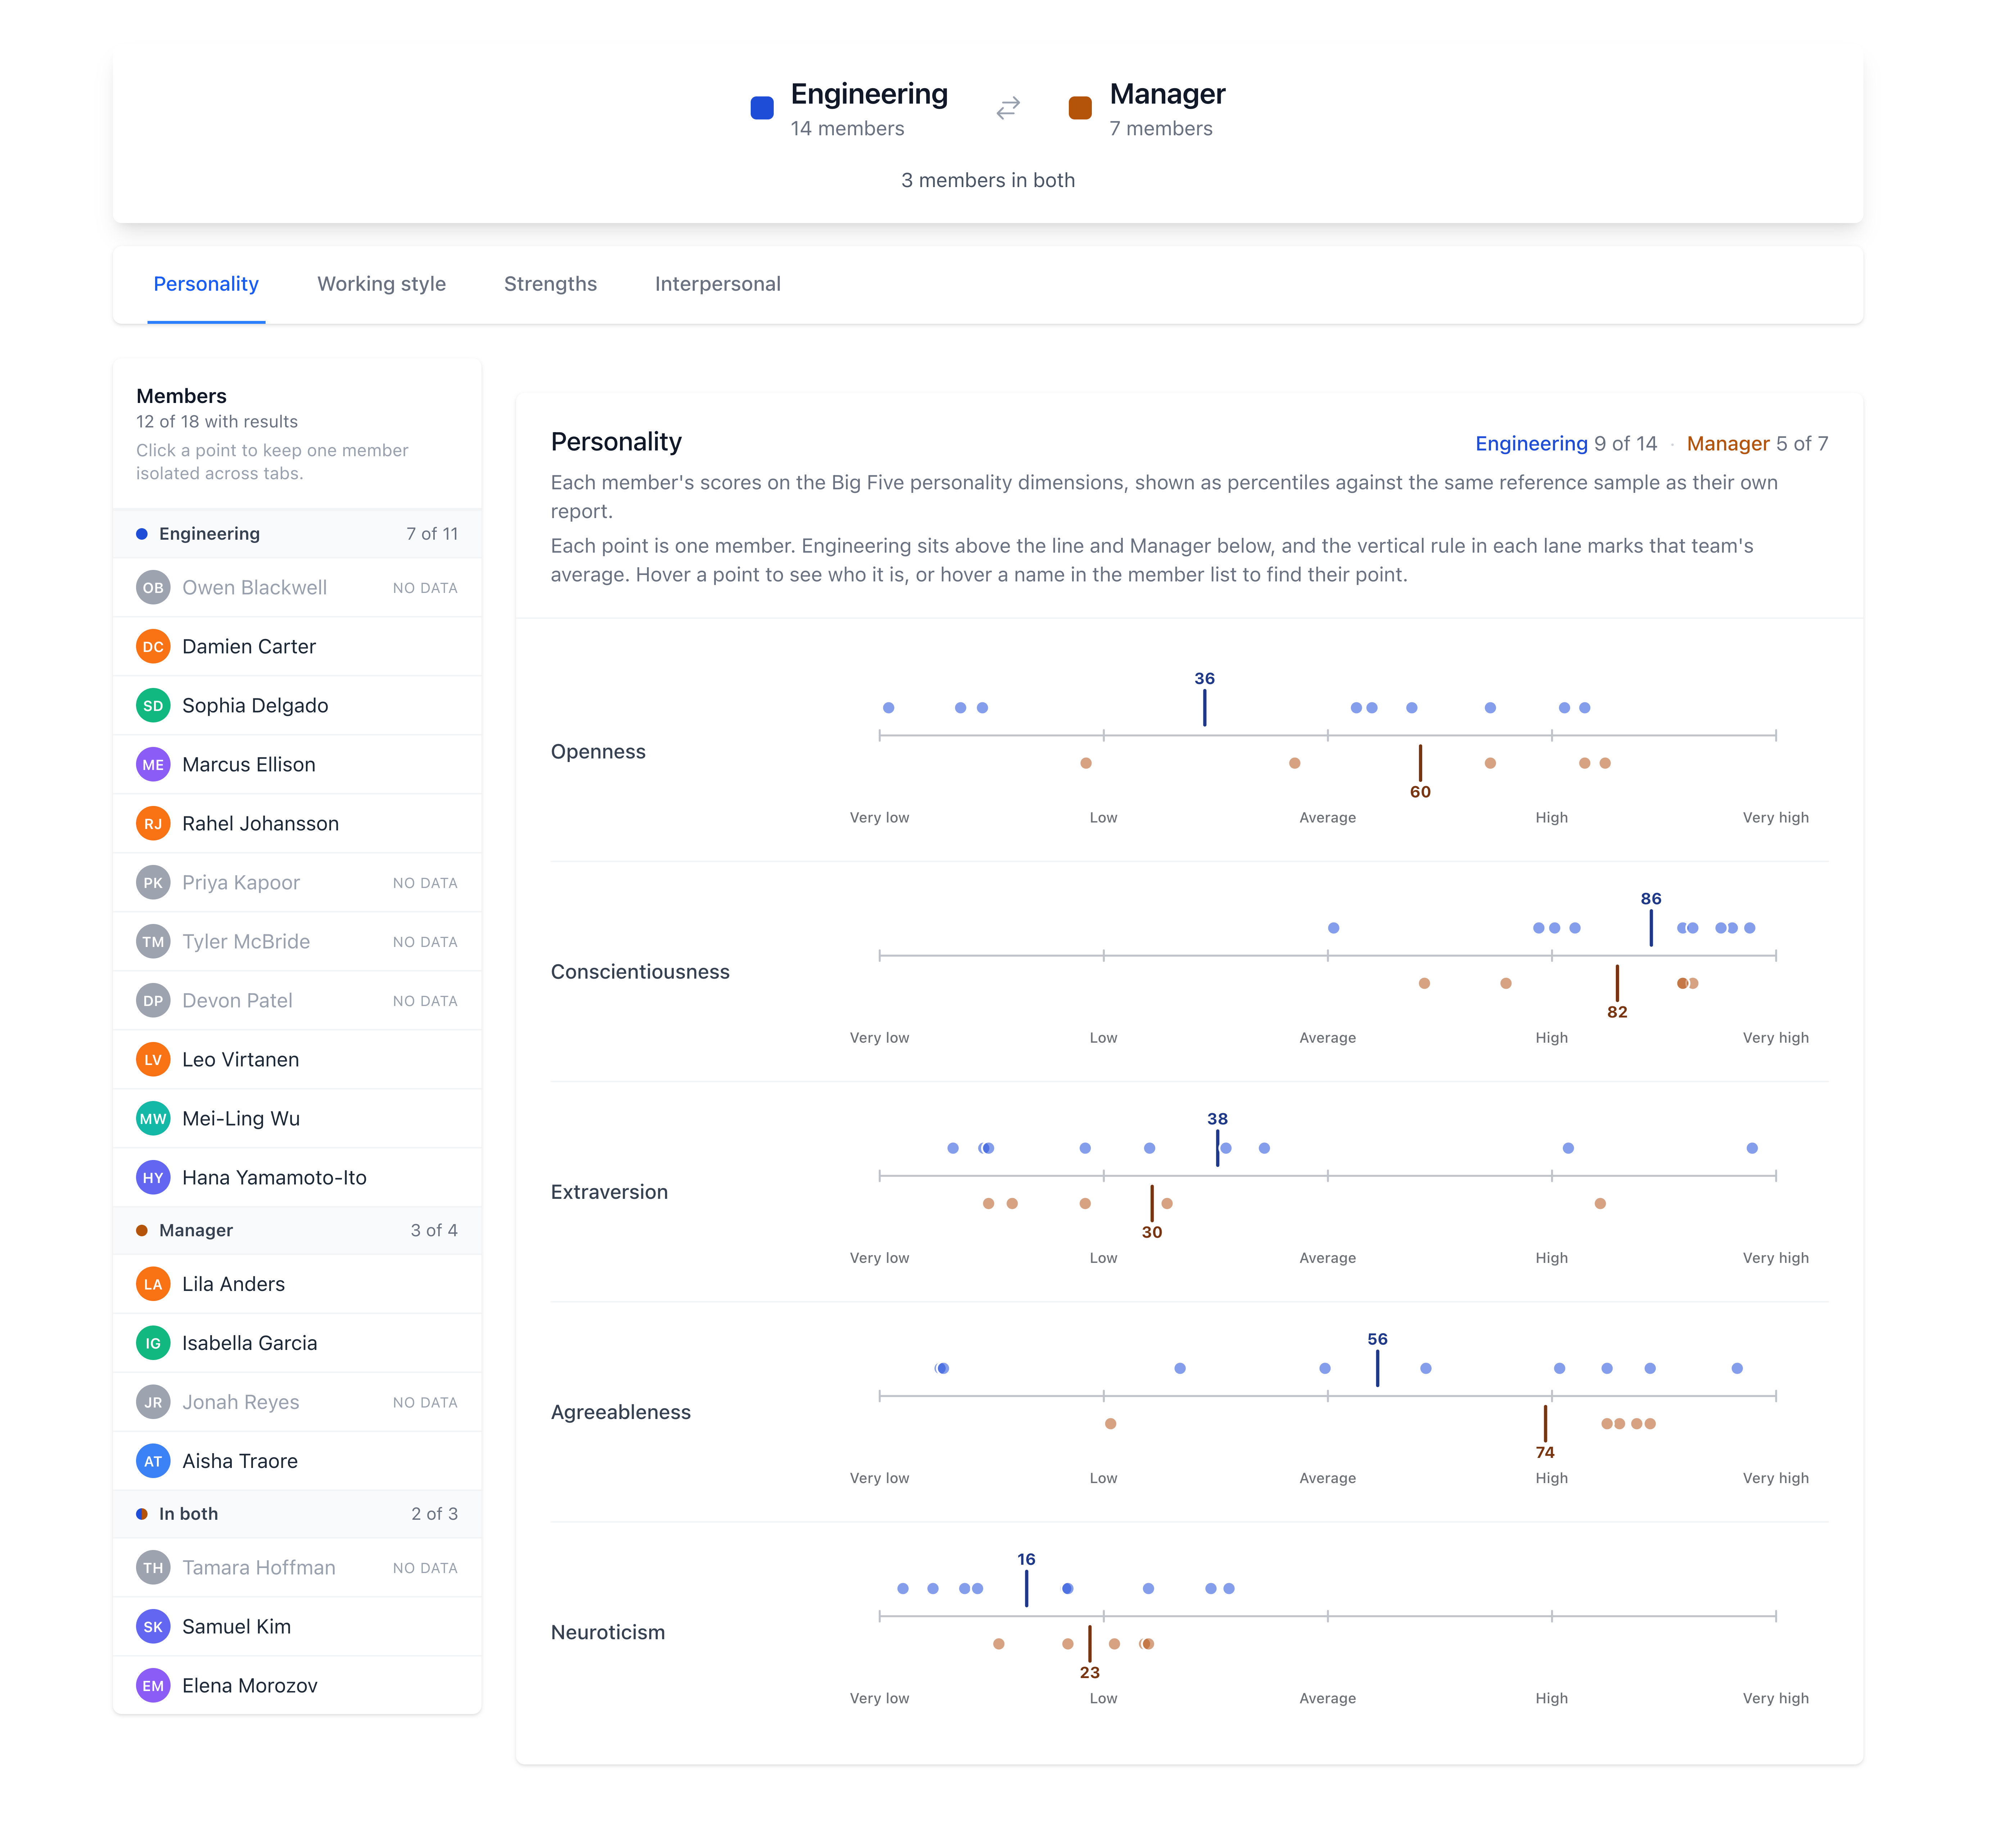Switch to the Working style tab
The height and width of the screenshot is (1831, 2016).
point(381,284)
